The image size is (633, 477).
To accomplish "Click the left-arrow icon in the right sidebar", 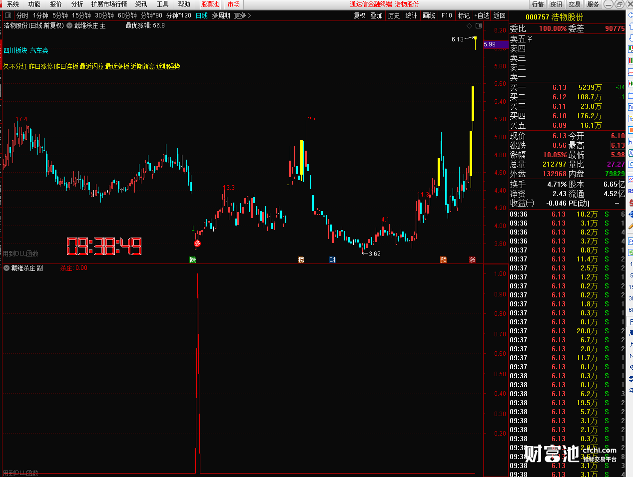I will pyautogui.click(x=631, y=16).
